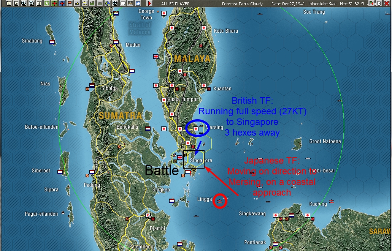Open the document list report icon

point(16,3)
